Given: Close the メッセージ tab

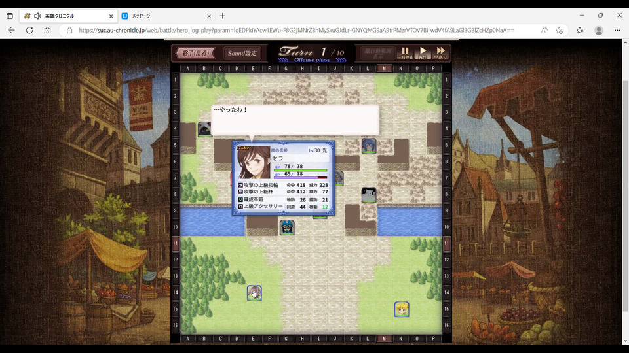Looking at the screenshot, I should pyautogui.click(x=209, y=16).
